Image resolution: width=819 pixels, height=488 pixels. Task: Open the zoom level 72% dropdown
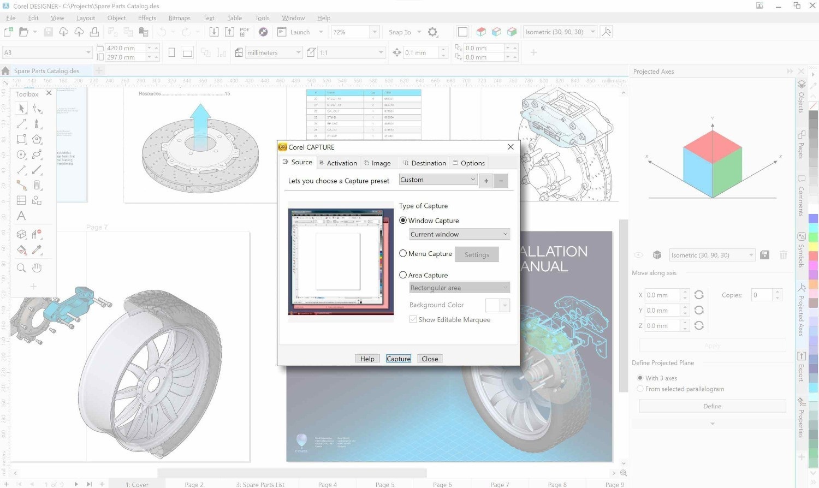point(375,32)
